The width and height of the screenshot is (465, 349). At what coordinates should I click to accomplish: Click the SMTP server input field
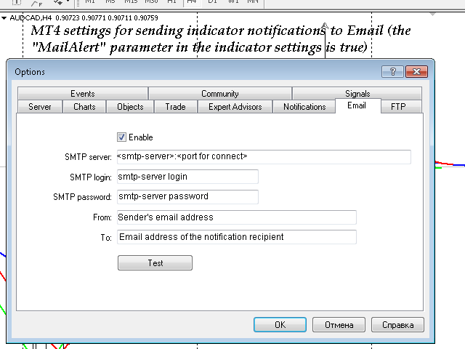264,157
